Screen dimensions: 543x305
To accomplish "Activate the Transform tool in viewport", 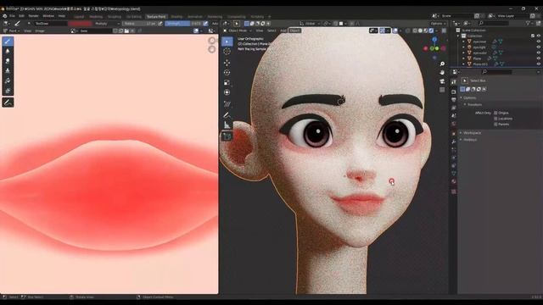I will 227,92.
